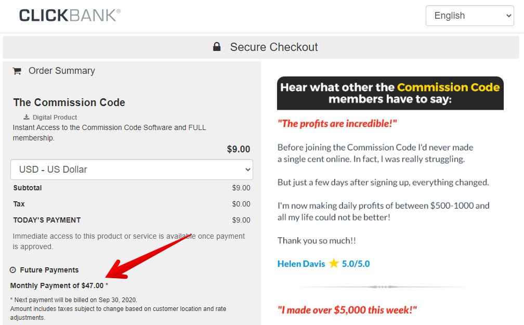Click the yellow star rating icon
This screenshot has height=325, width=524.
click(334, 263)
